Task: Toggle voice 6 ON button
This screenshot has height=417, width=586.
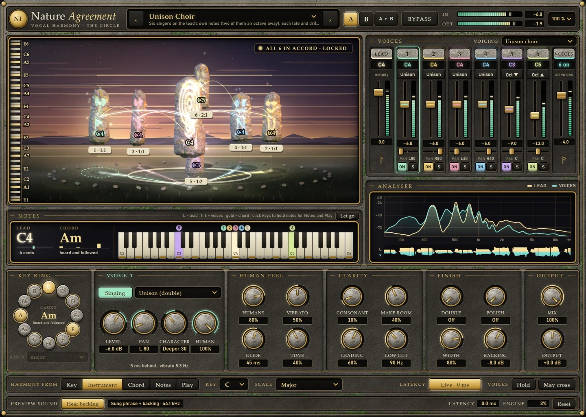Action: [x=532, y=167]
